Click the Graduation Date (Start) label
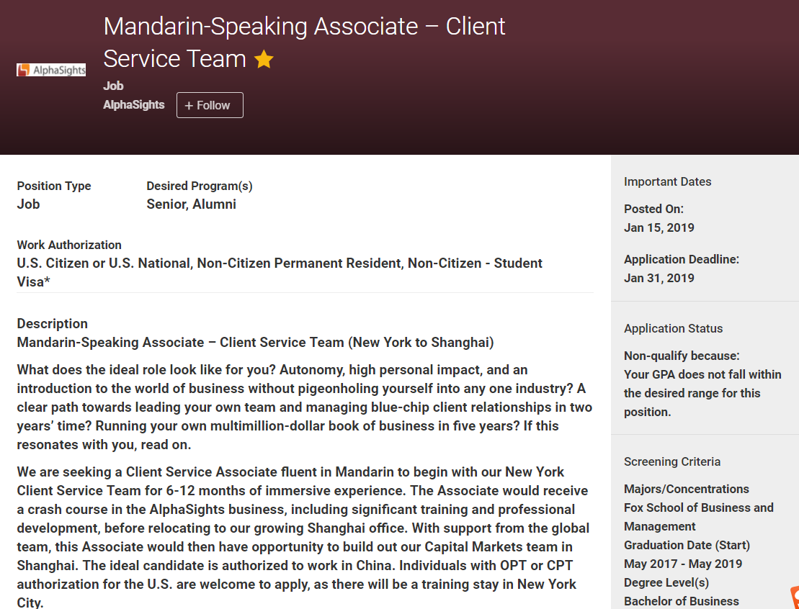The width and height of the screenshot is (799, 609). pyautogui.click(x=687, y=546)
